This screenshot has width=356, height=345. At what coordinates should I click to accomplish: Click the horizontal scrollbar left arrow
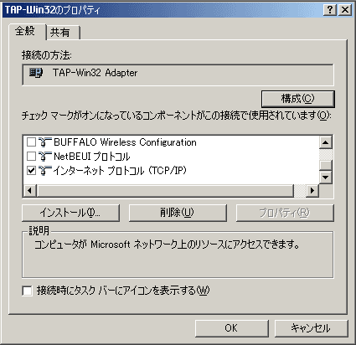pos(29,191)
